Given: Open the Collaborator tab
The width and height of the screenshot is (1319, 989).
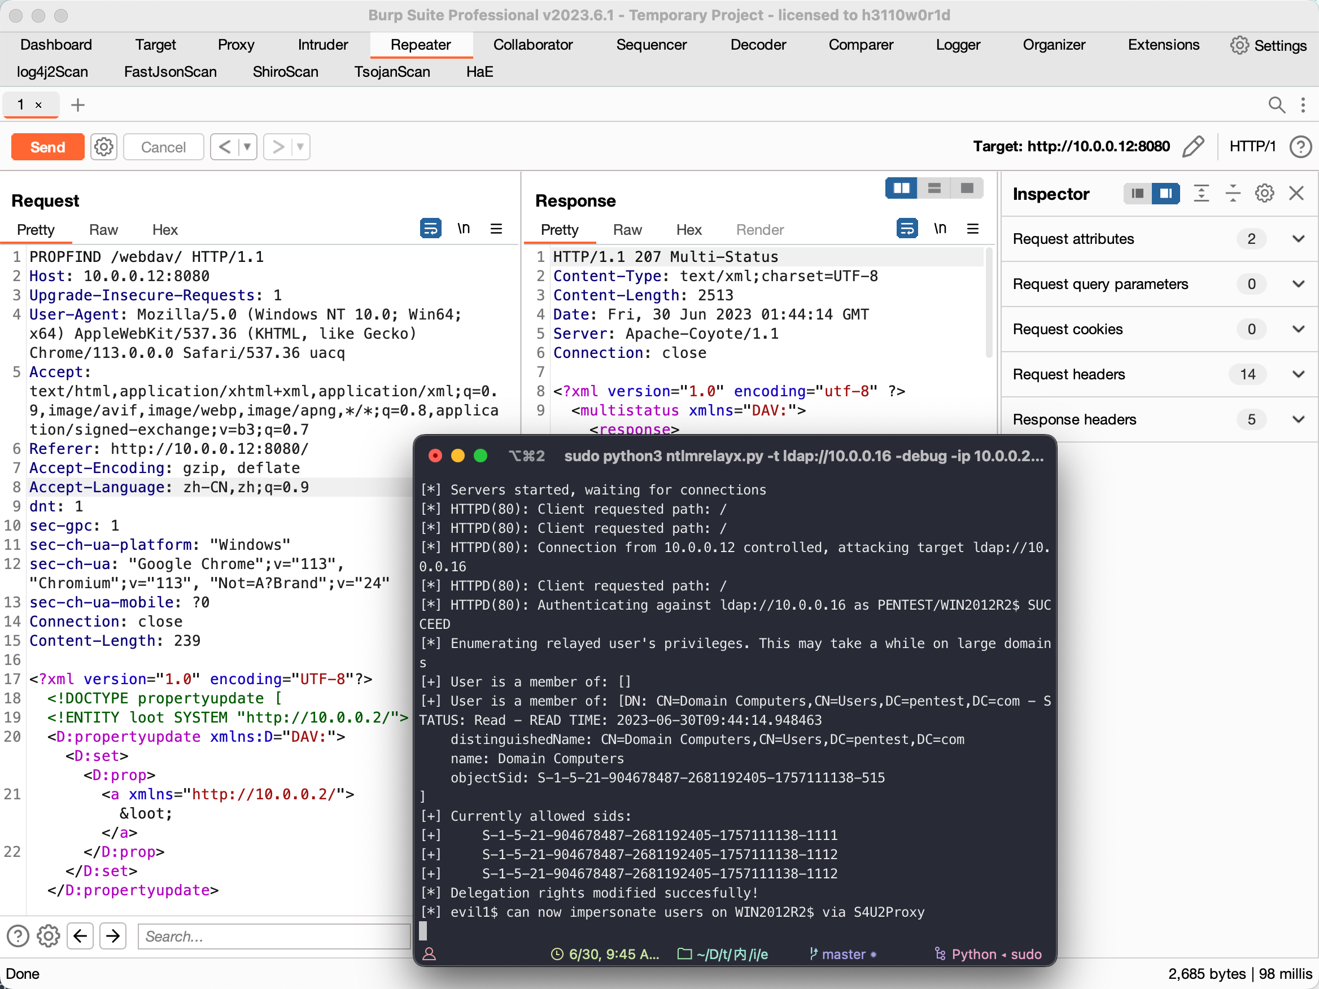Looking at the screenshot, I should pos(532,45).
